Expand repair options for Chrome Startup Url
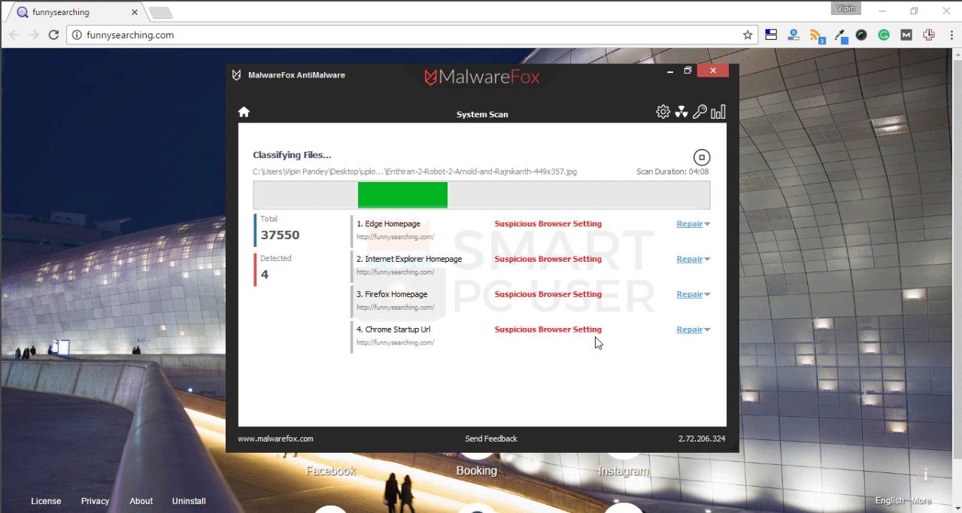962x513 pixels. 708,330
